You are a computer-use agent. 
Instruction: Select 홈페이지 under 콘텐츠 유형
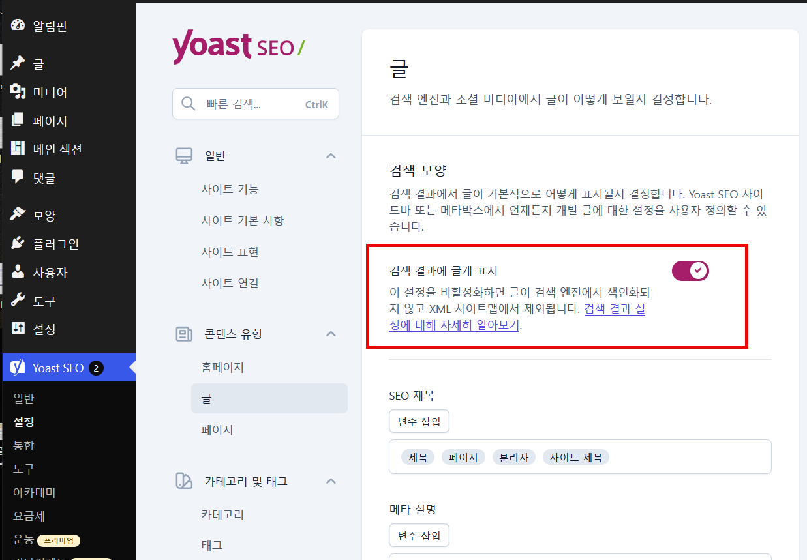[x=222, y=367]
